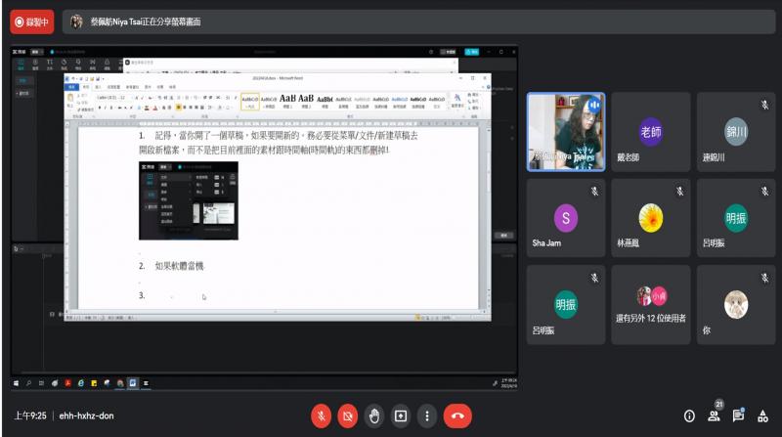Screen dimensions: 782x437
Task: Open the tile showing 12 other users
Action: 651,302
